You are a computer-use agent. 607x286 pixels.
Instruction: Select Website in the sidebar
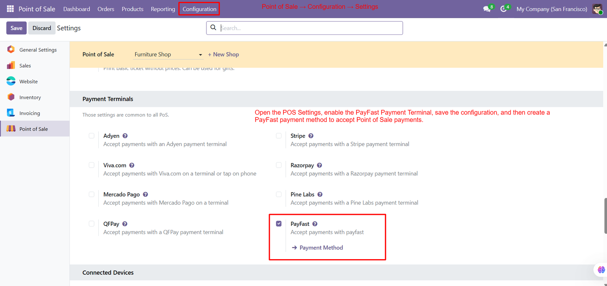tap(35, 81)
